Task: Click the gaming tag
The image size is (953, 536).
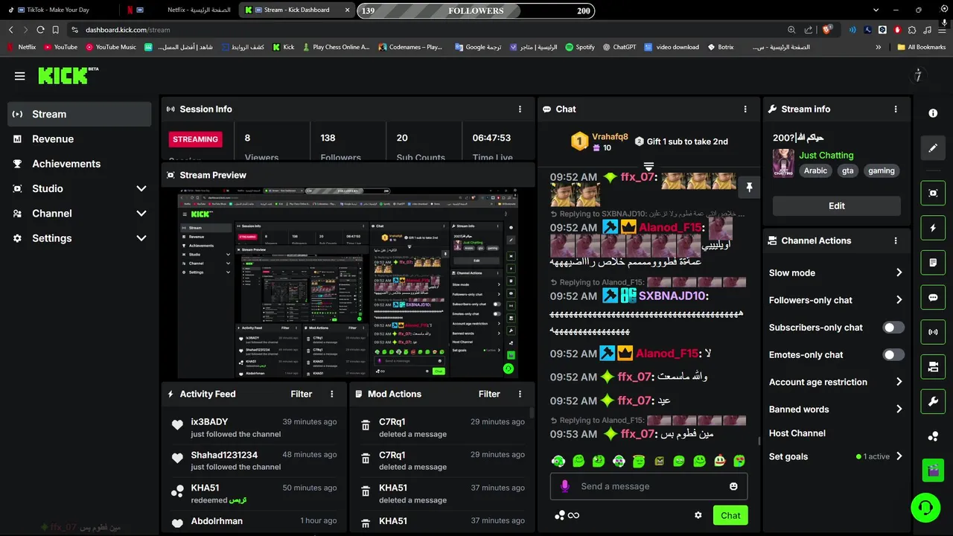Action: click(x=882, y=170)
